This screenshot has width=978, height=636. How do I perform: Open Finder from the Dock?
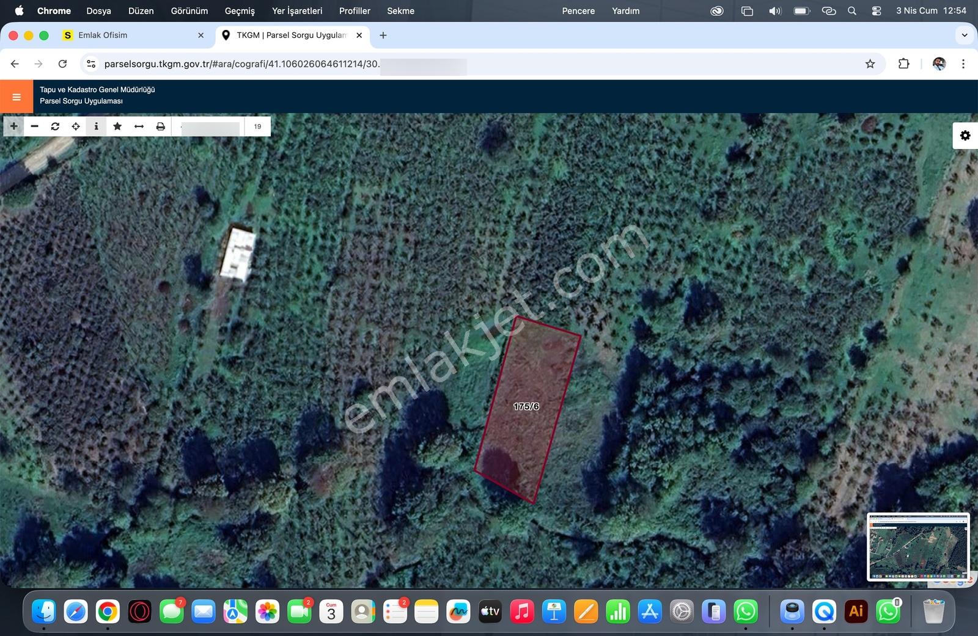point(44,611)
